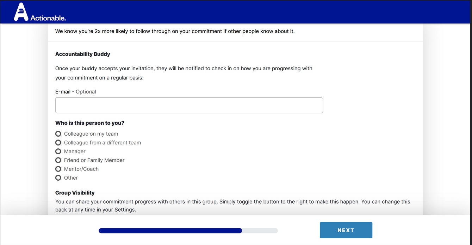
Task: Select 'Colleague on my team' radio button
Action: (58, 134)
